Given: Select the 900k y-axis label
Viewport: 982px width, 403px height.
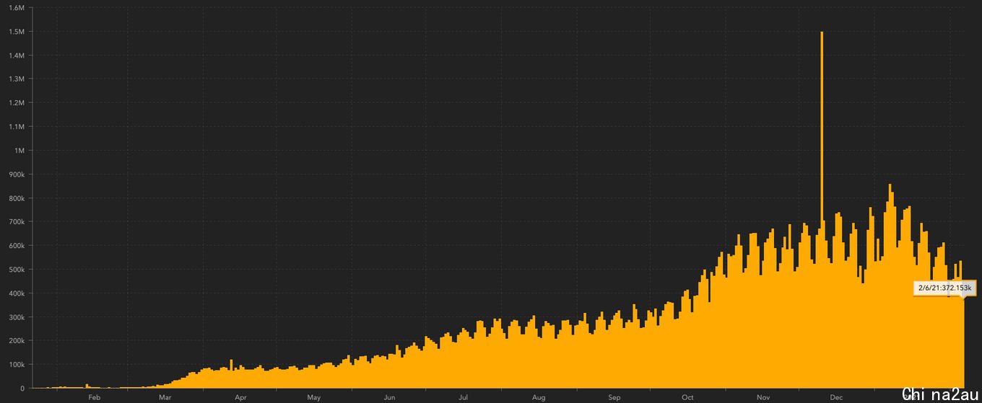Looking at the screenshot, I should tap(17, 174).
